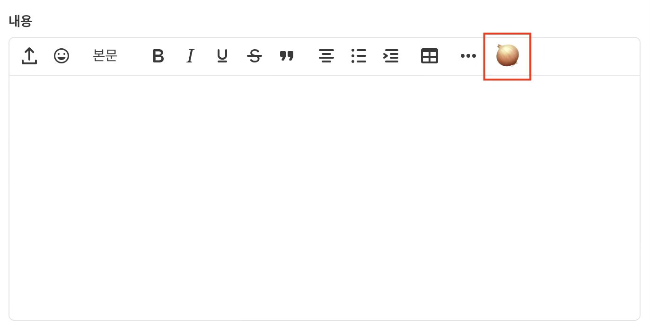Activate the onion plugin highlighted in red
This screenshot has height=334, width=650.
click(507, 56)
